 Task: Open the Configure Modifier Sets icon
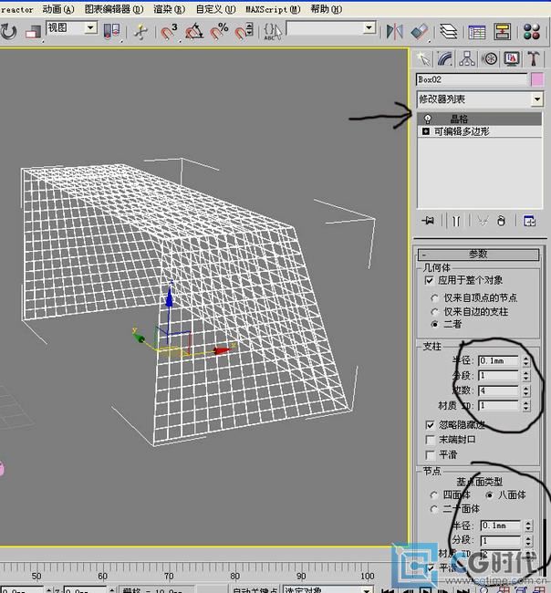[529, 221]
